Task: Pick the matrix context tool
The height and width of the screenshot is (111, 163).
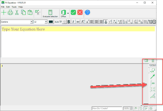Action: click(x=152, y=89)
